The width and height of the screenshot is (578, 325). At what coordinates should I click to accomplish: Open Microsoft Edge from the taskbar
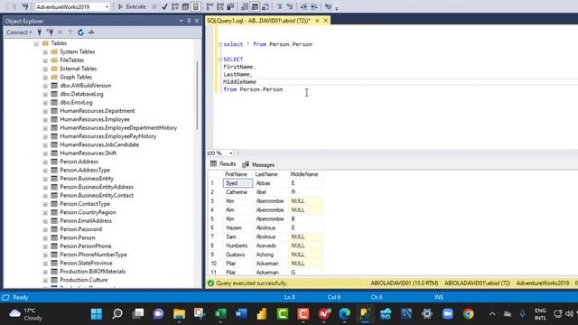tap(344, 313)
